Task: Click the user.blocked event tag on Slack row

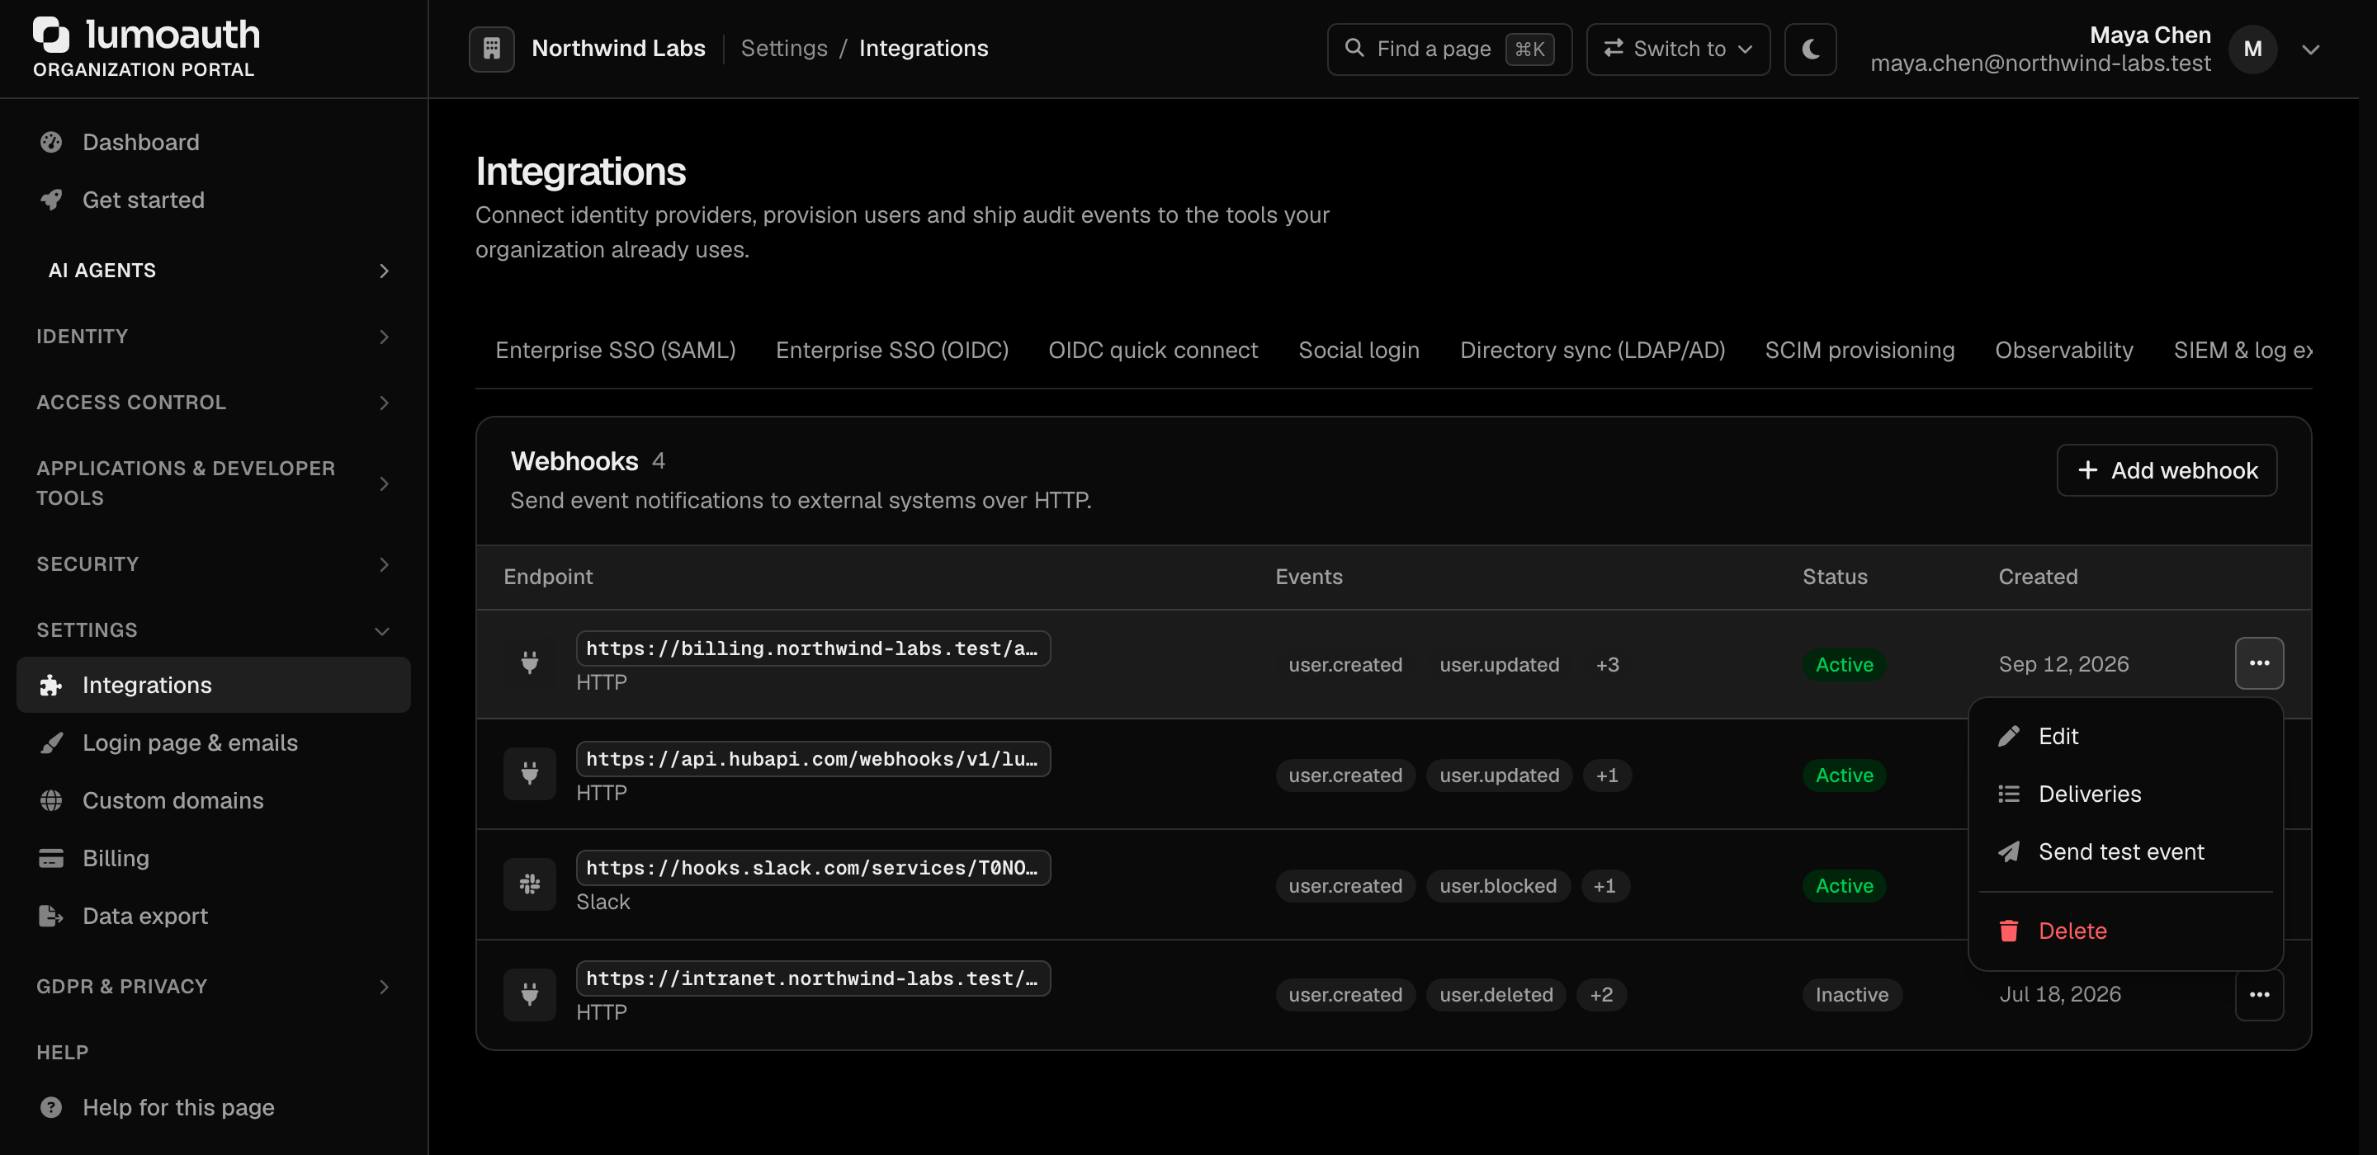Action: pyautogui.click(x=1498, y=887)
